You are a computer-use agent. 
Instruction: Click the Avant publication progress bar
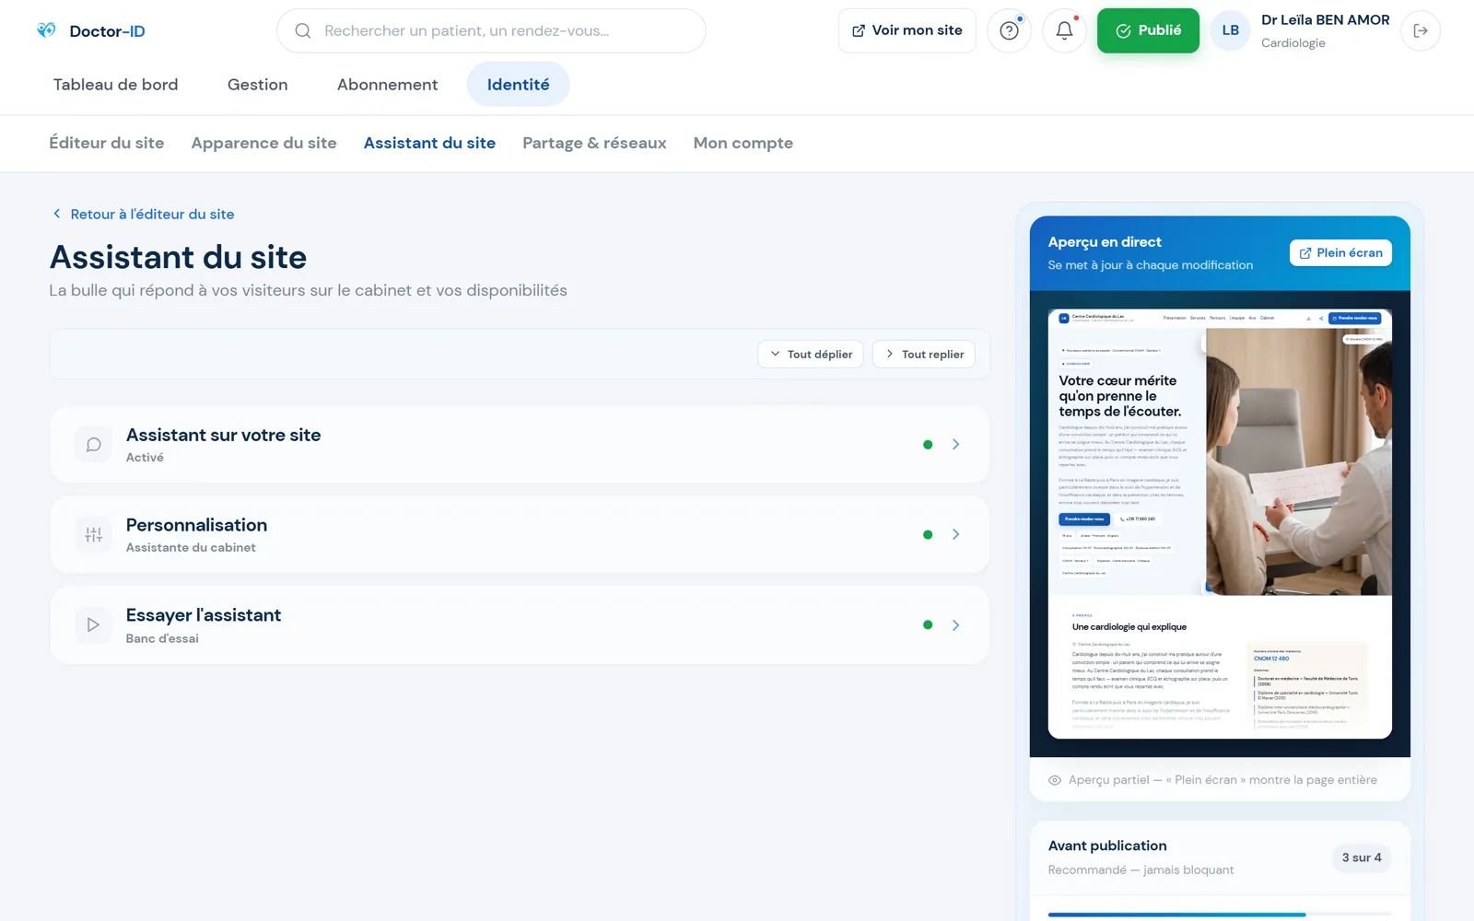click(x=1220, y=915)
